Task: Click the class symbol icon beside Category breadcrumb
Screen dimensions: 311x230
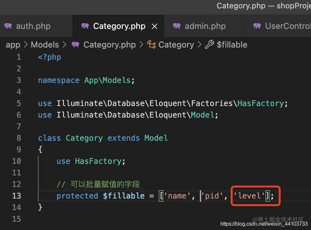Action: 151,44
